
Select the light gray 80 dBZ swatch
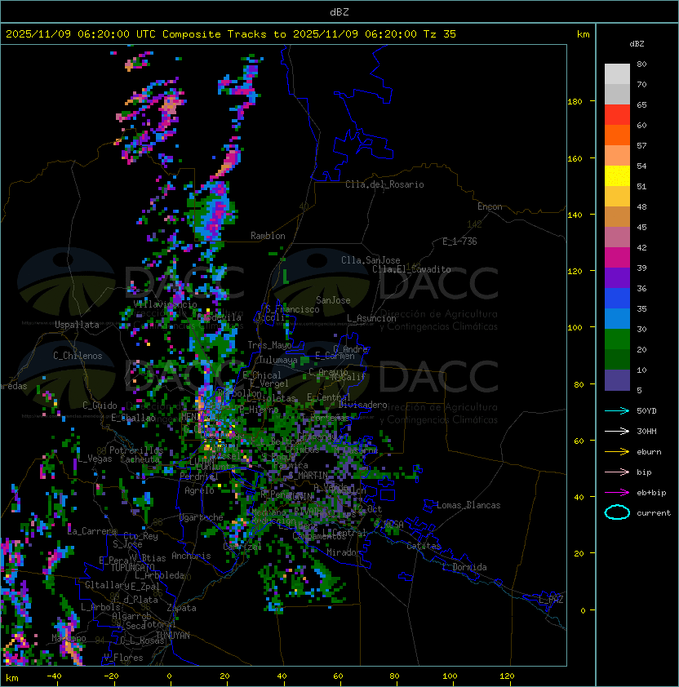point(617,74)
